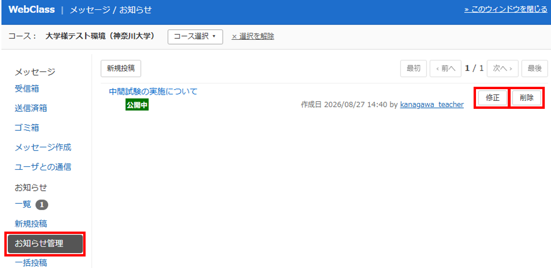This screenshot has width=551, height=268.
Task: Open 一覧 announcements list in sidebar
Action: 23,205
